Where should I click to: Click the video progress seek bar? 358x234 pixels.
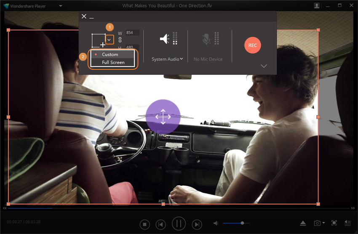point(179,208)
